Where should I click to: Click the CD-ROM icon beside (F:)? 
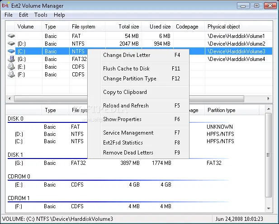(x=11, y=74)
